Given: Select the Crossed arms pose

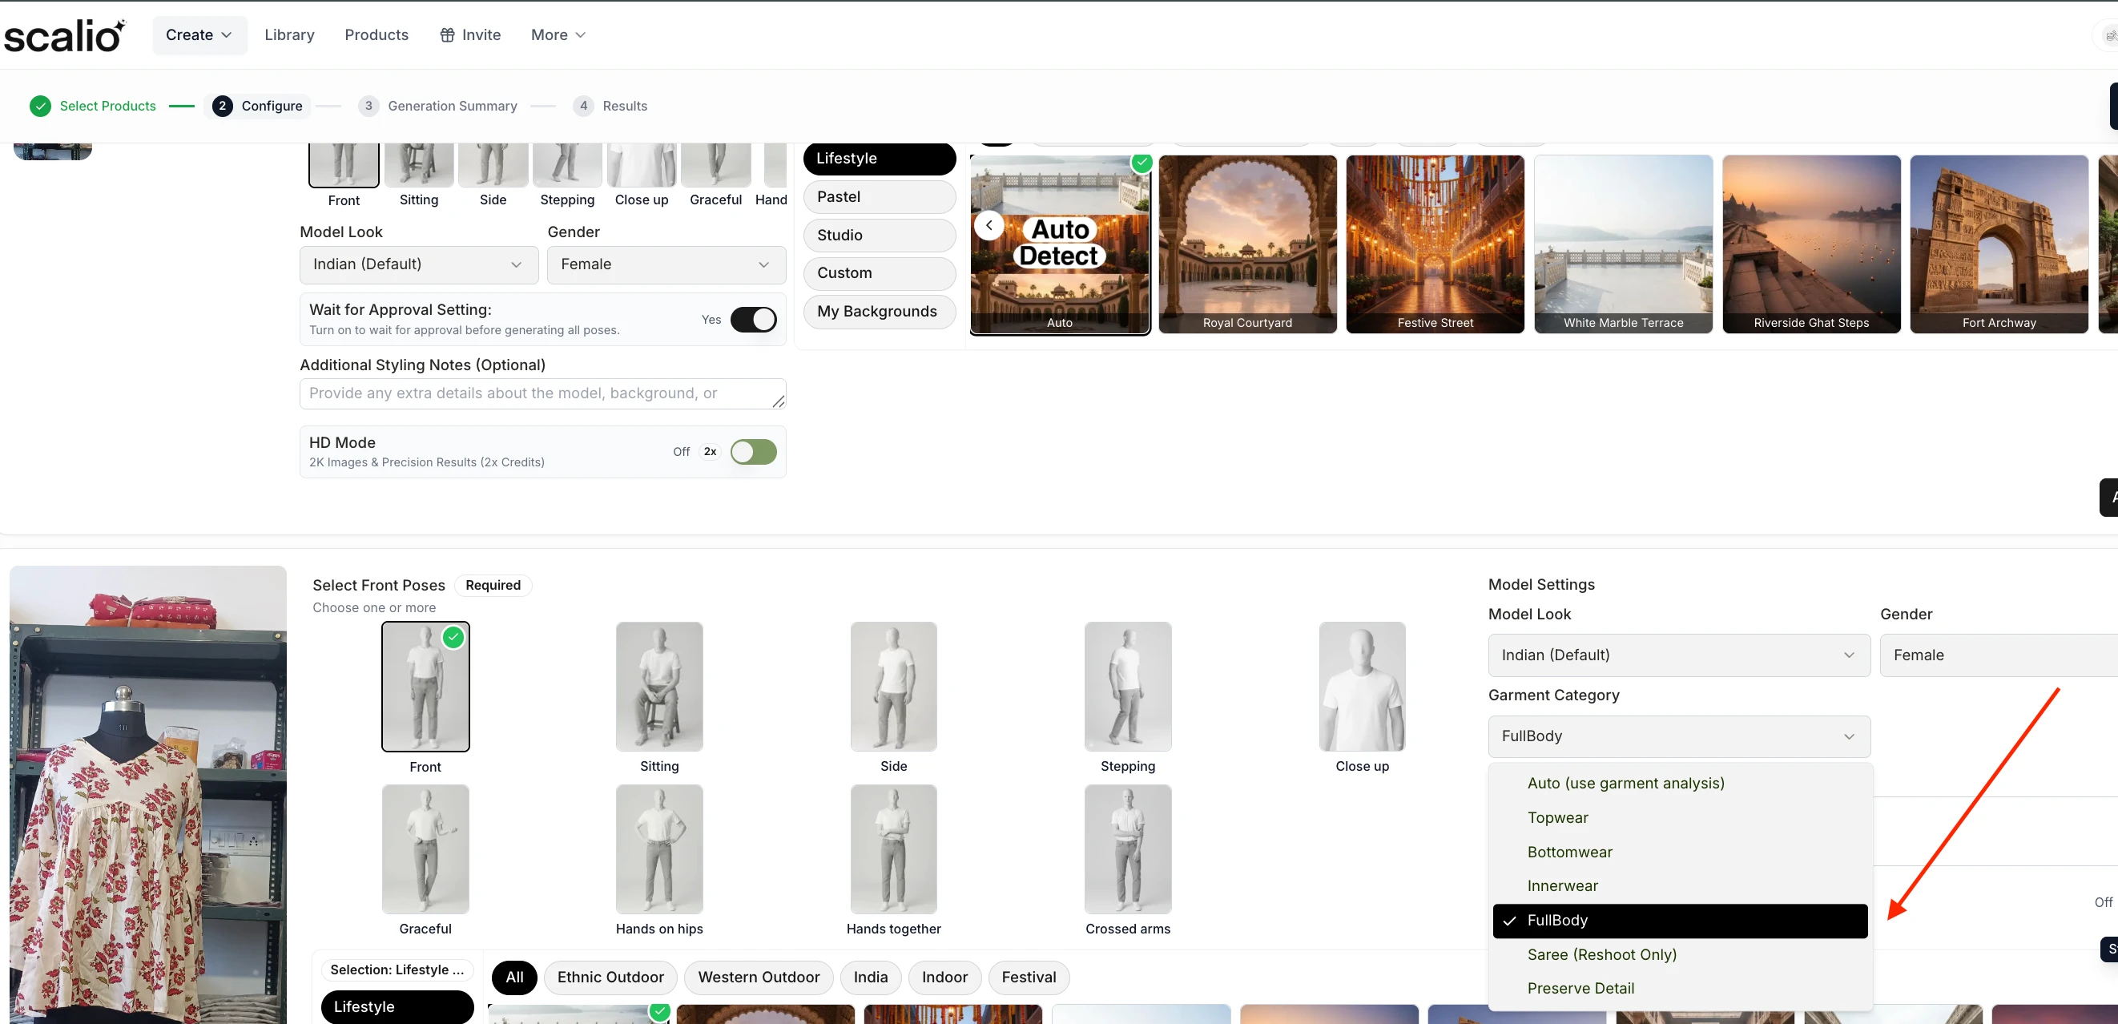Looking at the screenshot, I should pos(1127,849).
